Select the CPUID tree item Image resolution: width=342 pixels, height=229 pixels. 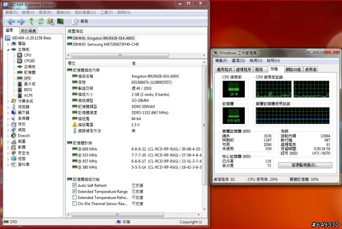pos(29,61)
